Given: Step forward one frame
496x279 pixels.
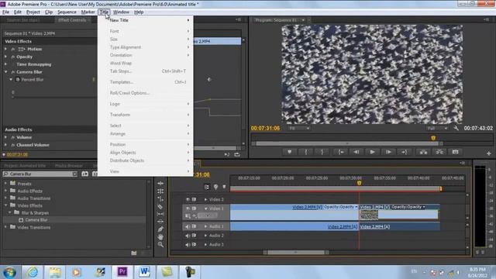Looking at the screenshot, I should pyautogui.click(x=388, y=152).
